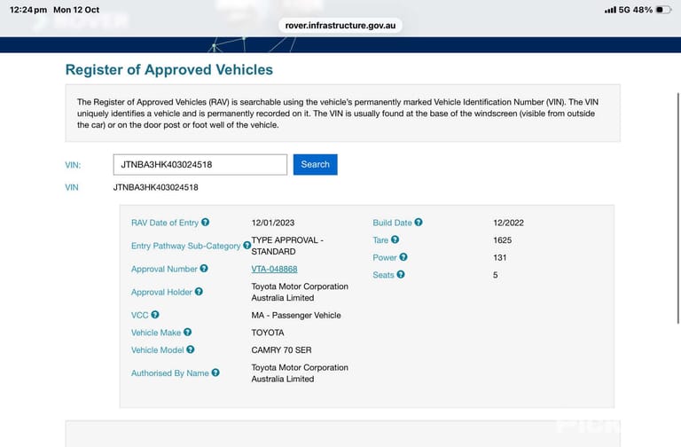Open help icon beside Approval Number
The width and height of the screenshot is (681, 447).
click(x=204, y=269)
